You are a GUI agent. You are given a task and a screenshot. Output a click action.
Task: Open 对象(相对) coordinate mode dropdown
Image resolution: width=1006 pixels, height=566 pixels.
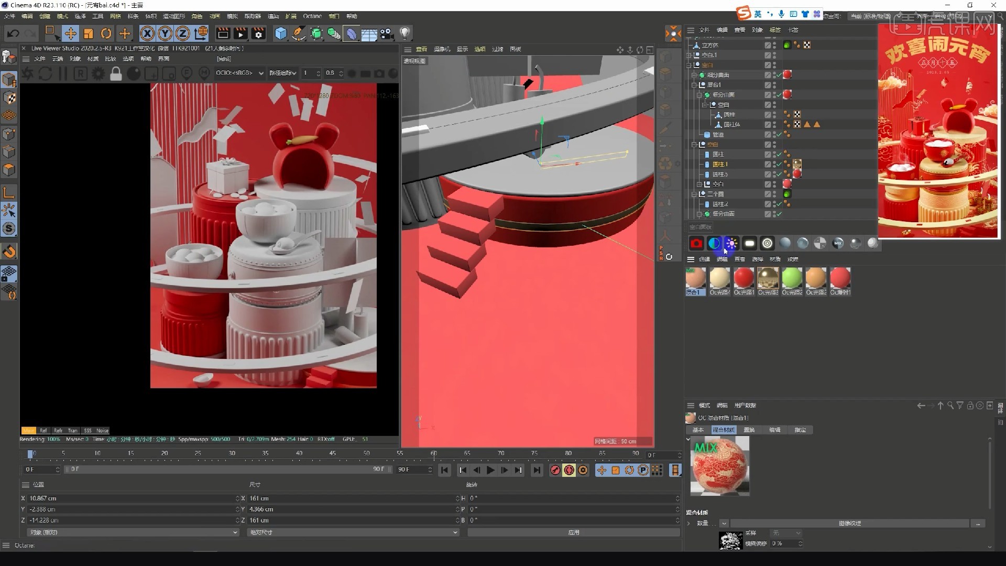point(132,532)
